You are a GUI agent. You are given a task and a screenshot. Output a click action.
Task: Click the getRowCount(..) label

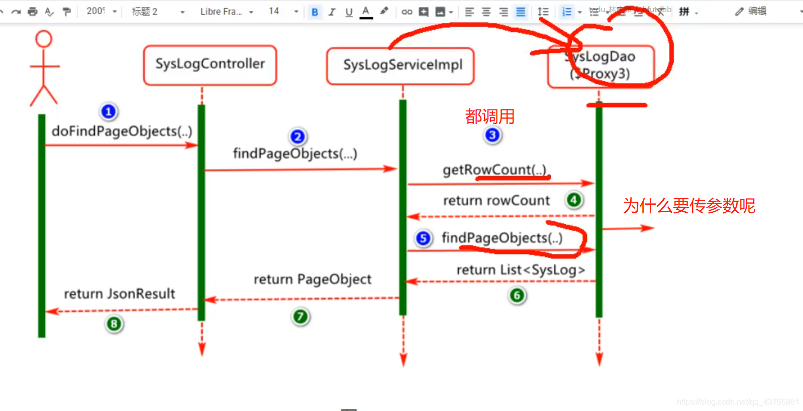point(494,170)
